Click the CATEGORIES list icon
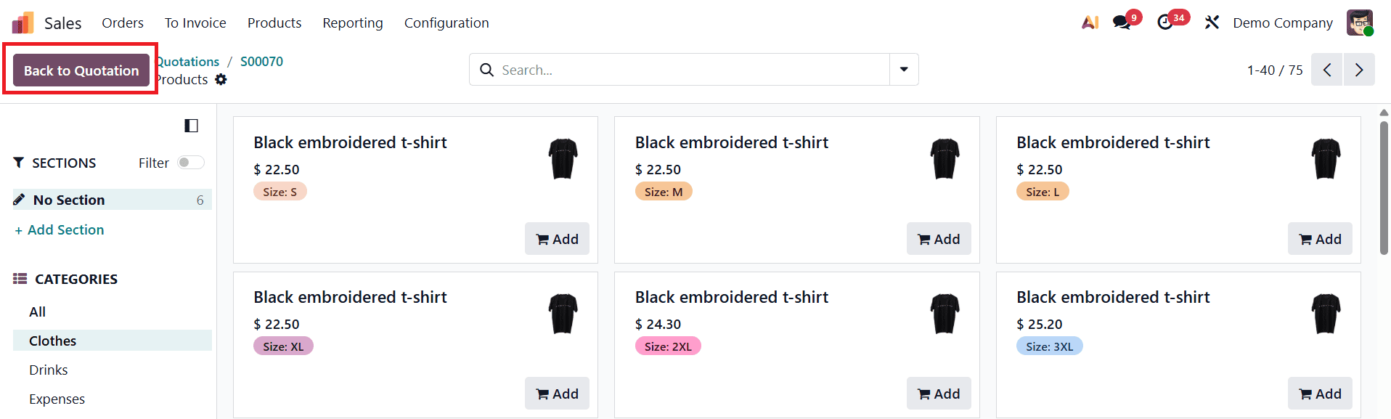This screenshot has height=419, width=1391. [x=18, y=278]
